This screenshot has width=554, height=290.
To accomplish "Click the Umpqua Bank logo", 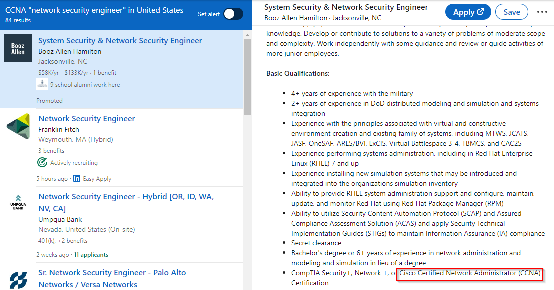I will point(18,202).
